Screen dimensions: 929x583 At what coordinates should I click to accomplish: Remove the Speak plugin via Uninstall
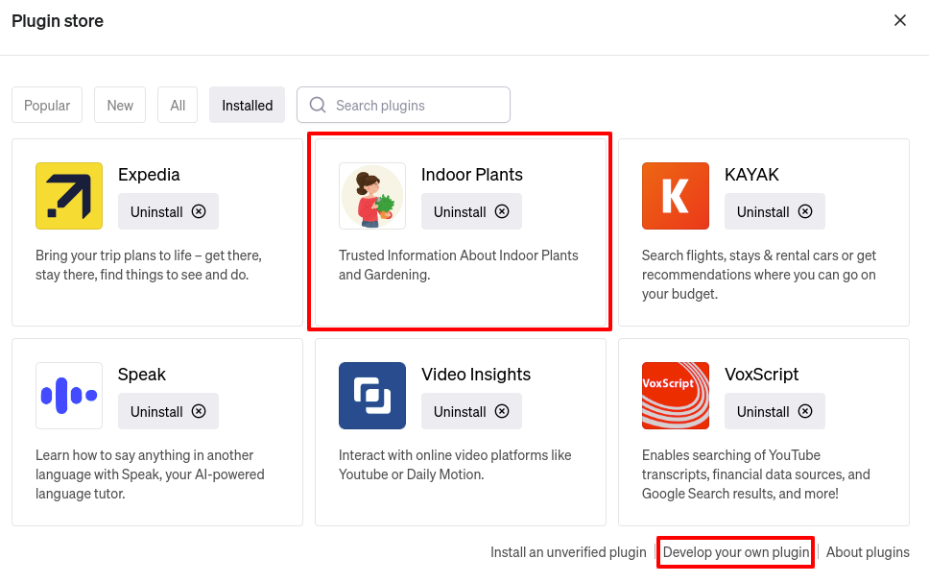coord(168,411)
